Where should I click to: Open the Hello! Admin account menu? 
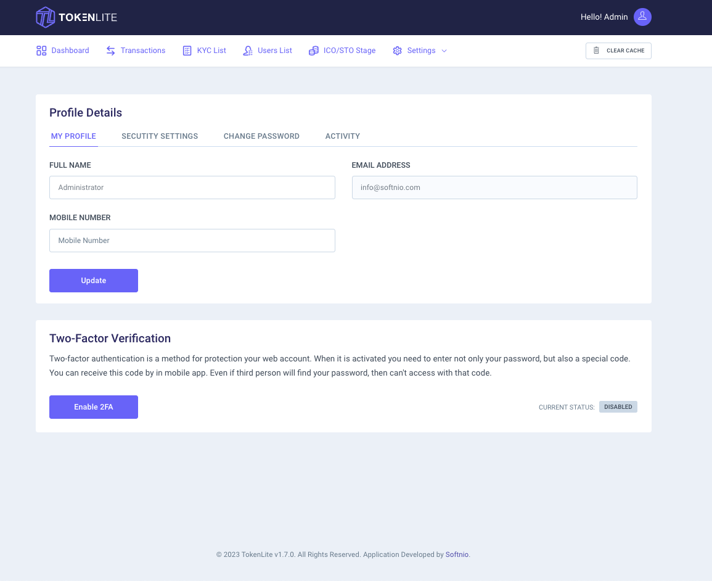(604, 17)
